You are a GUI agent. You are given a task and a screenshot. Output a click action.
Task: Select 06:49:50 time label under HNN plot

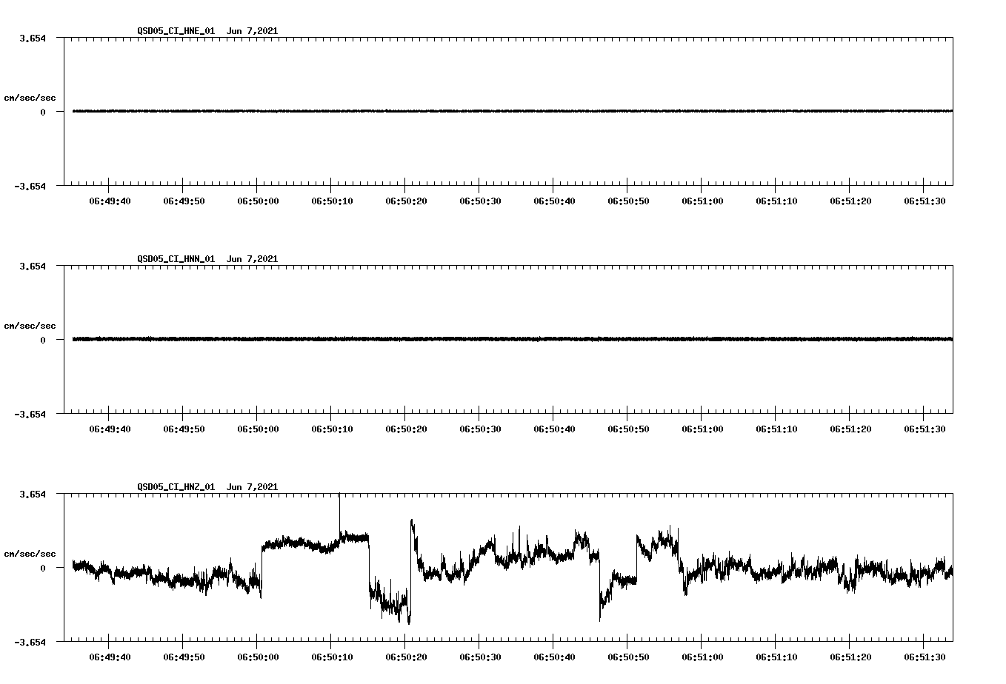coord(184,429)
